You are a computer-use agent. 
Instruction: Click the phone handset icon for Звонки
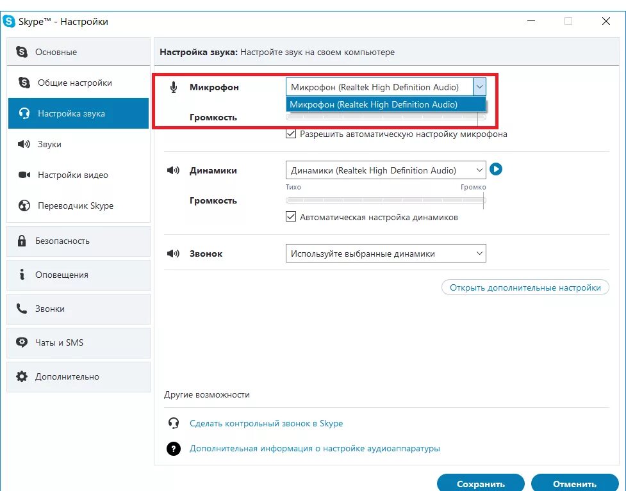[22, 309]
